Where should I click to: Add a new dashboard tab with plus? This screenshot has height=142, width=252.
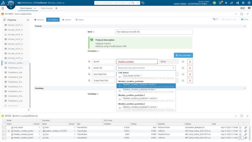[x=56, y=8]
